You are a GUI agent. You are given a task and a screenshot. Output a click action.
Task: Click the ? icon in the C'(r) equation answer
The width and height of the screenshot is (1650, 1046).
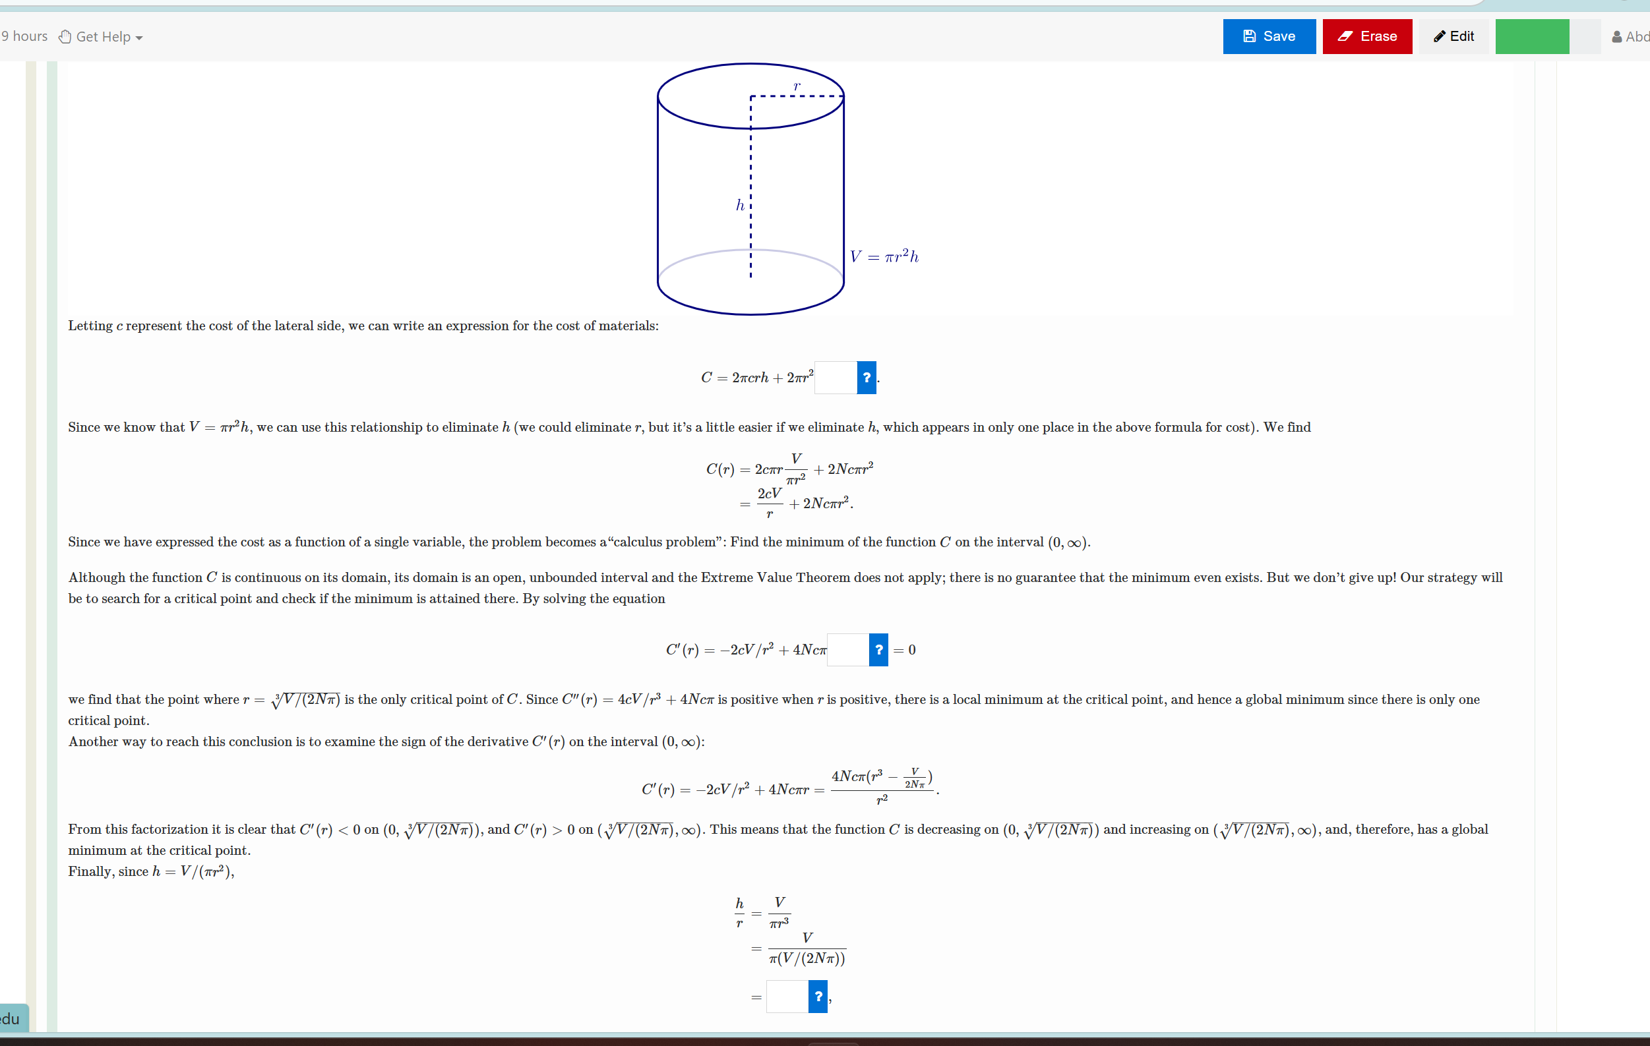click(878, 649)
